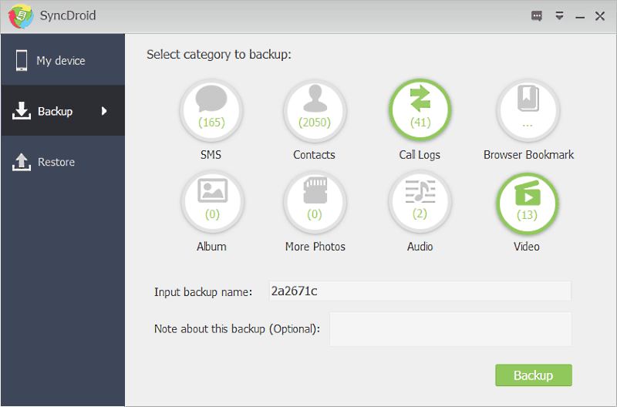Click the SyncDroid logo icon

coord(21,16)
